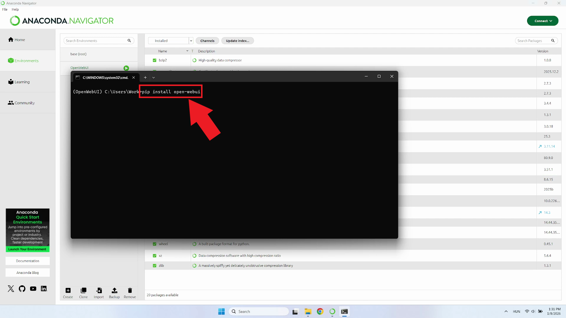Open the Installed filter dropdown
The height and width of the screenshot is (318, 566).
pyautogui.click(x=191, y=40)
